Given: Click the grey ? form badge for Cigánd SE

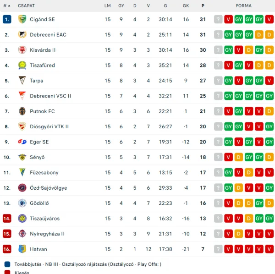Looking at the screenshot, I should click(218, 19).
